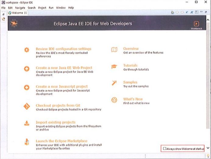Click the Home icon in the Welcome toolbar

click(172, 12)
